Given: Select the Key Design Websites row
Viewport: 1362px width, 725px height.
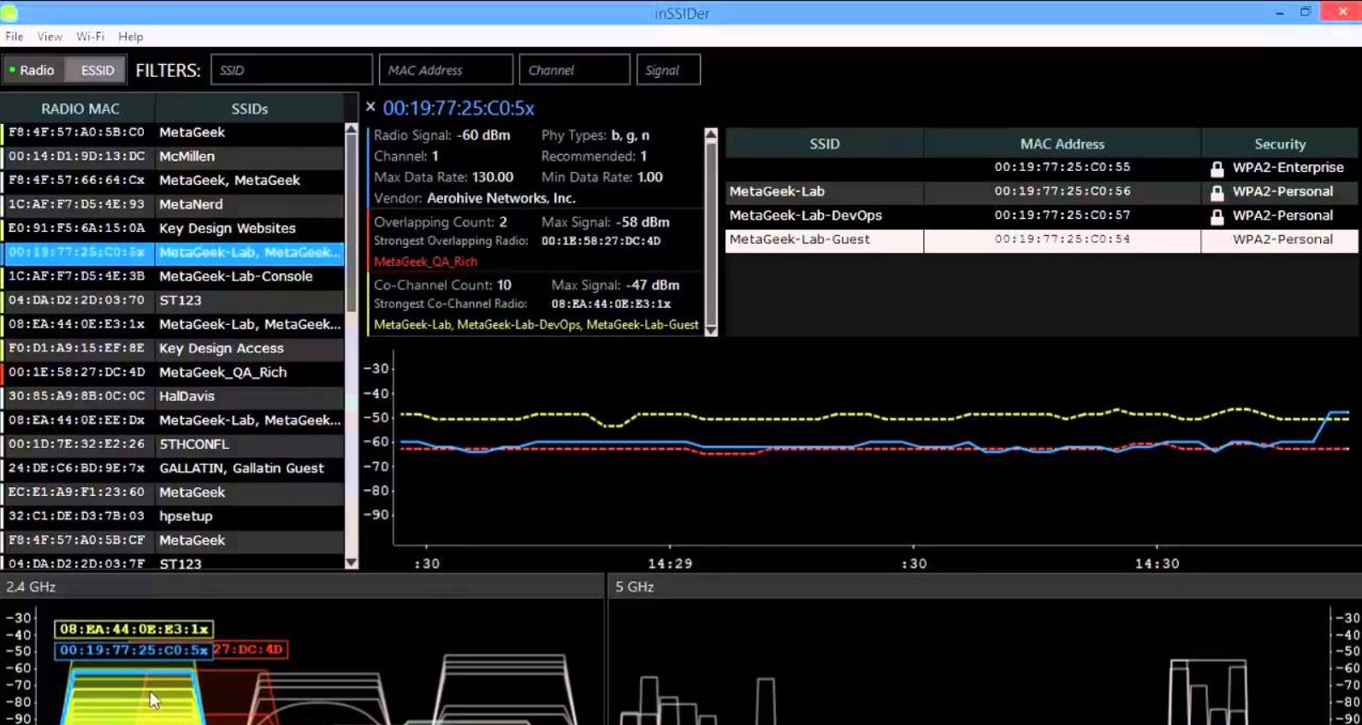Looking at the screenshot, I should (174, 228).
